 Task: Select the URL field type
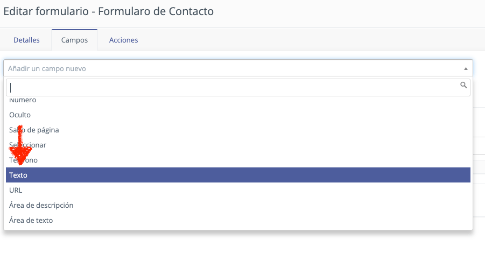coord(238,190)
